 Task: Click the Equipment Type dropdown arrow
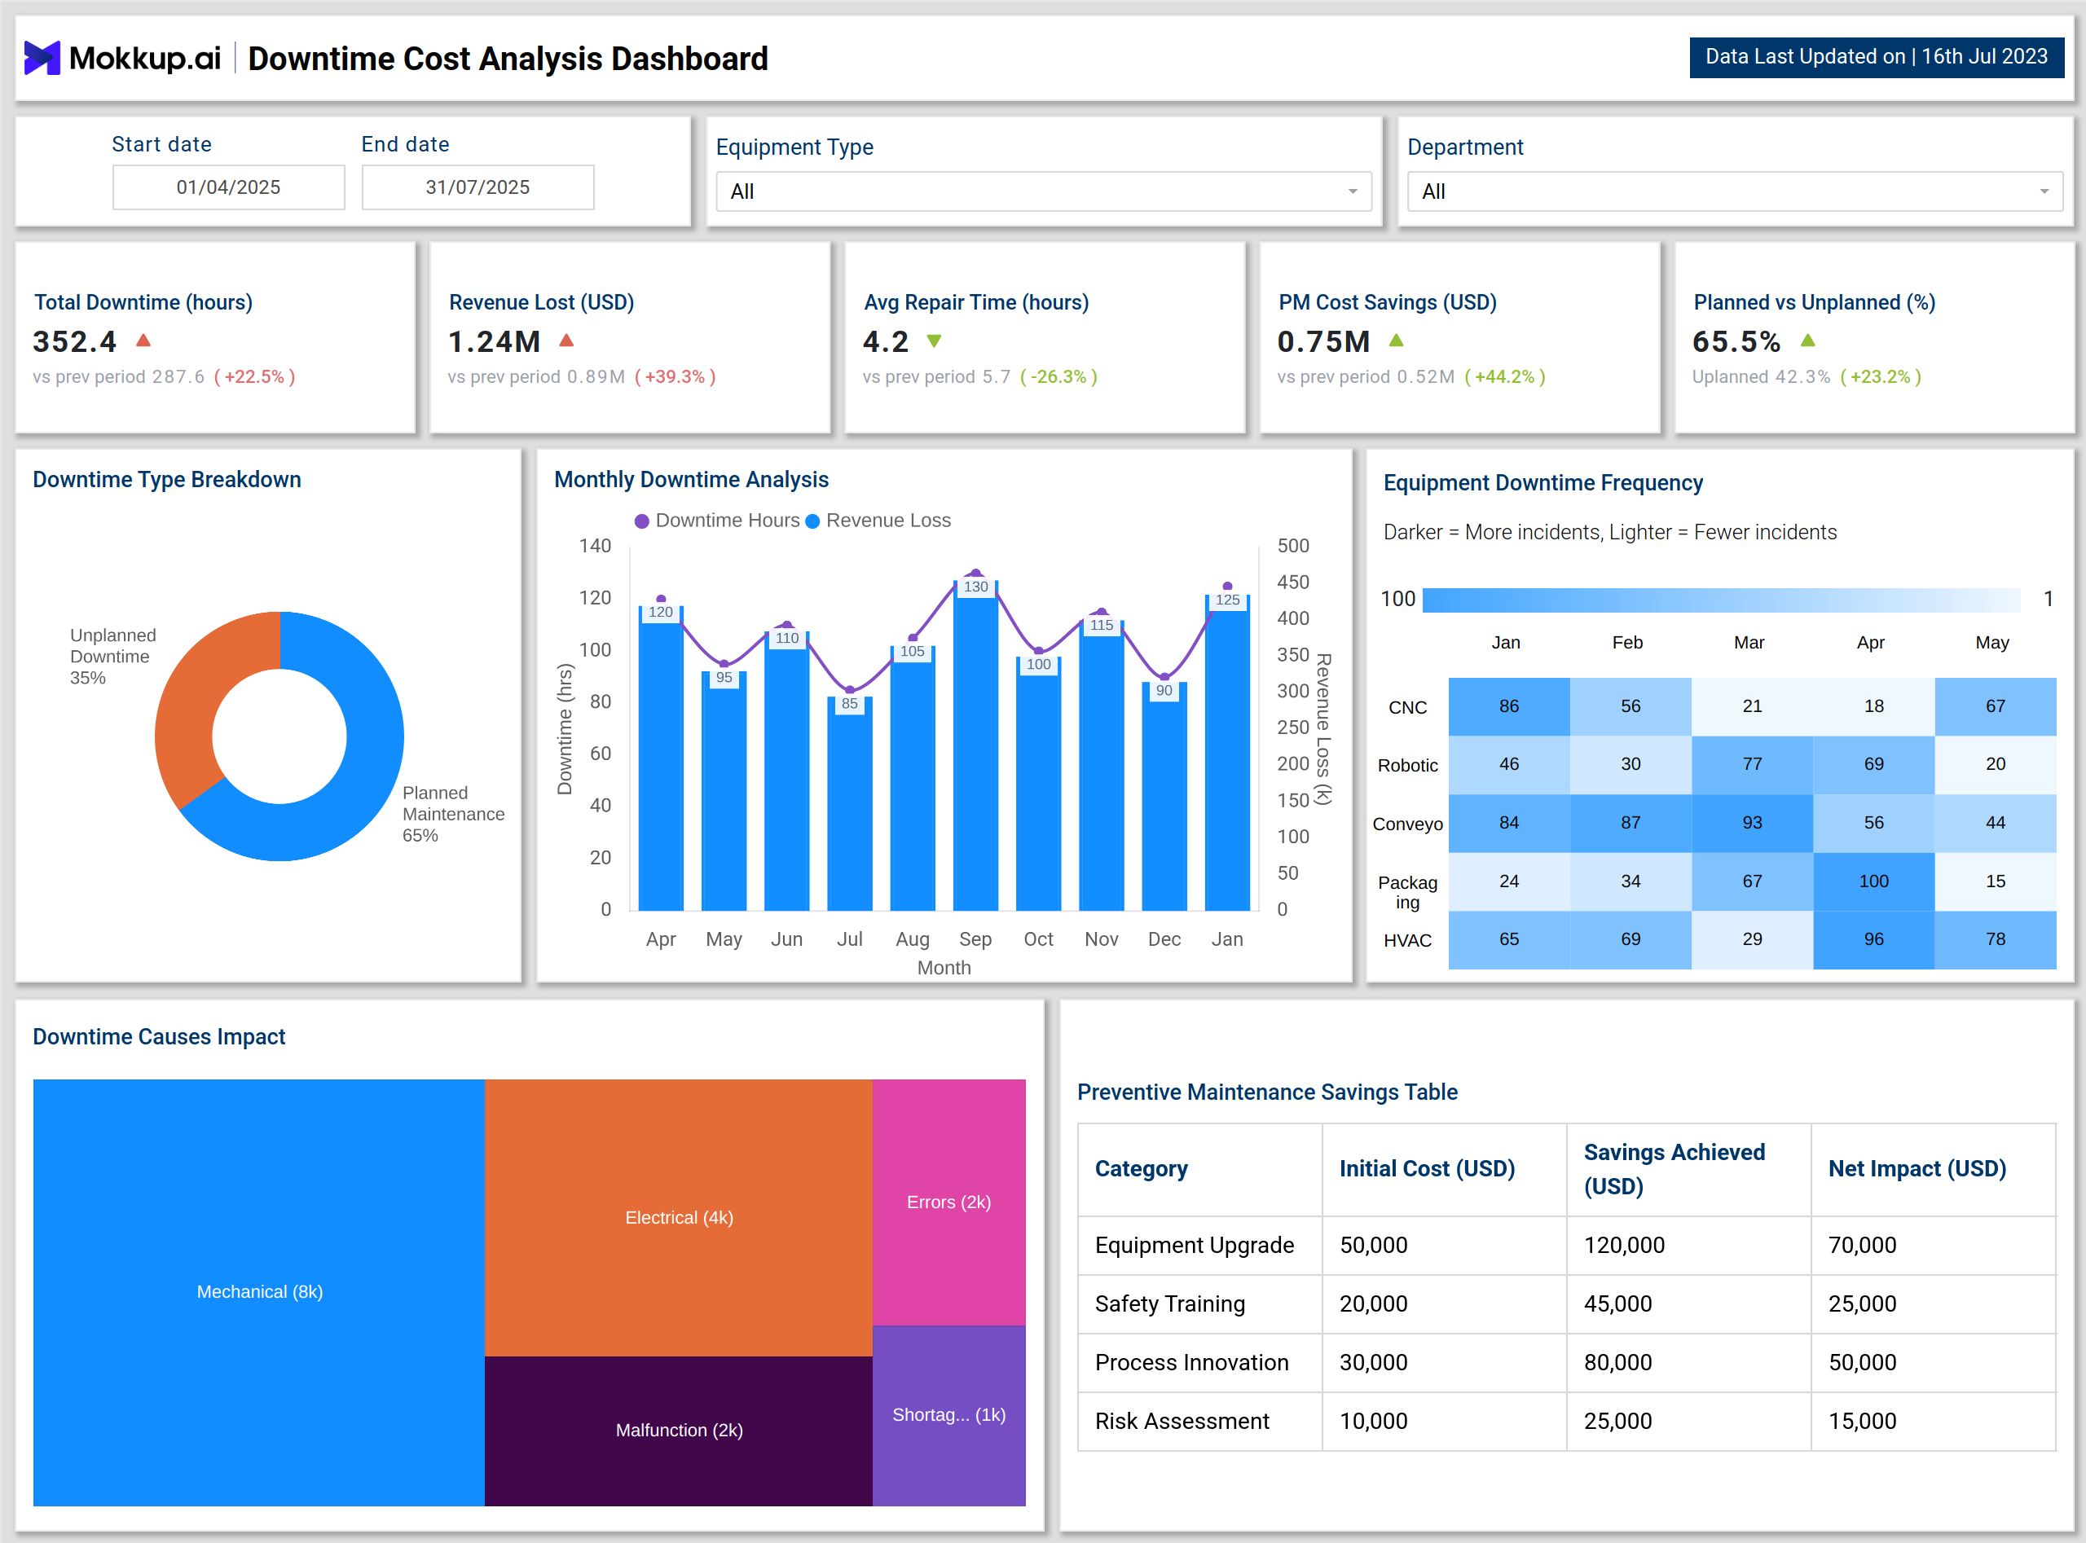coord(1352,191)
